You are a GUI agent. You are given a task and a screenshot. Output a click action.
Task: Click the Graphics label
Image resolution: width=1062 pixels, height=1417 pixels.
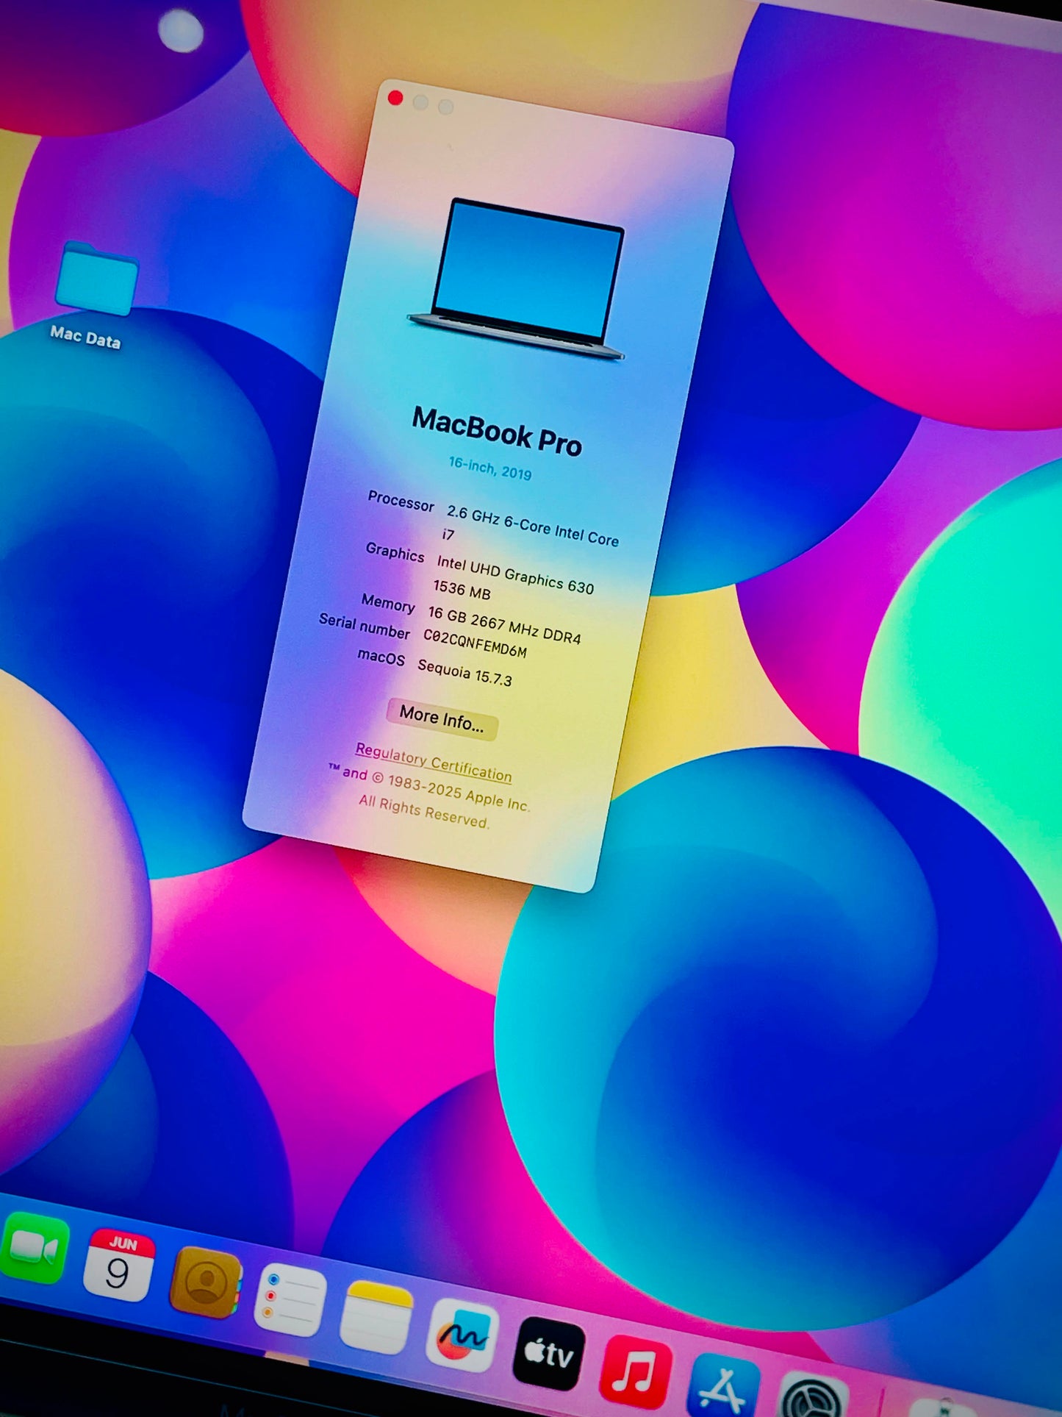coord(395,552)
